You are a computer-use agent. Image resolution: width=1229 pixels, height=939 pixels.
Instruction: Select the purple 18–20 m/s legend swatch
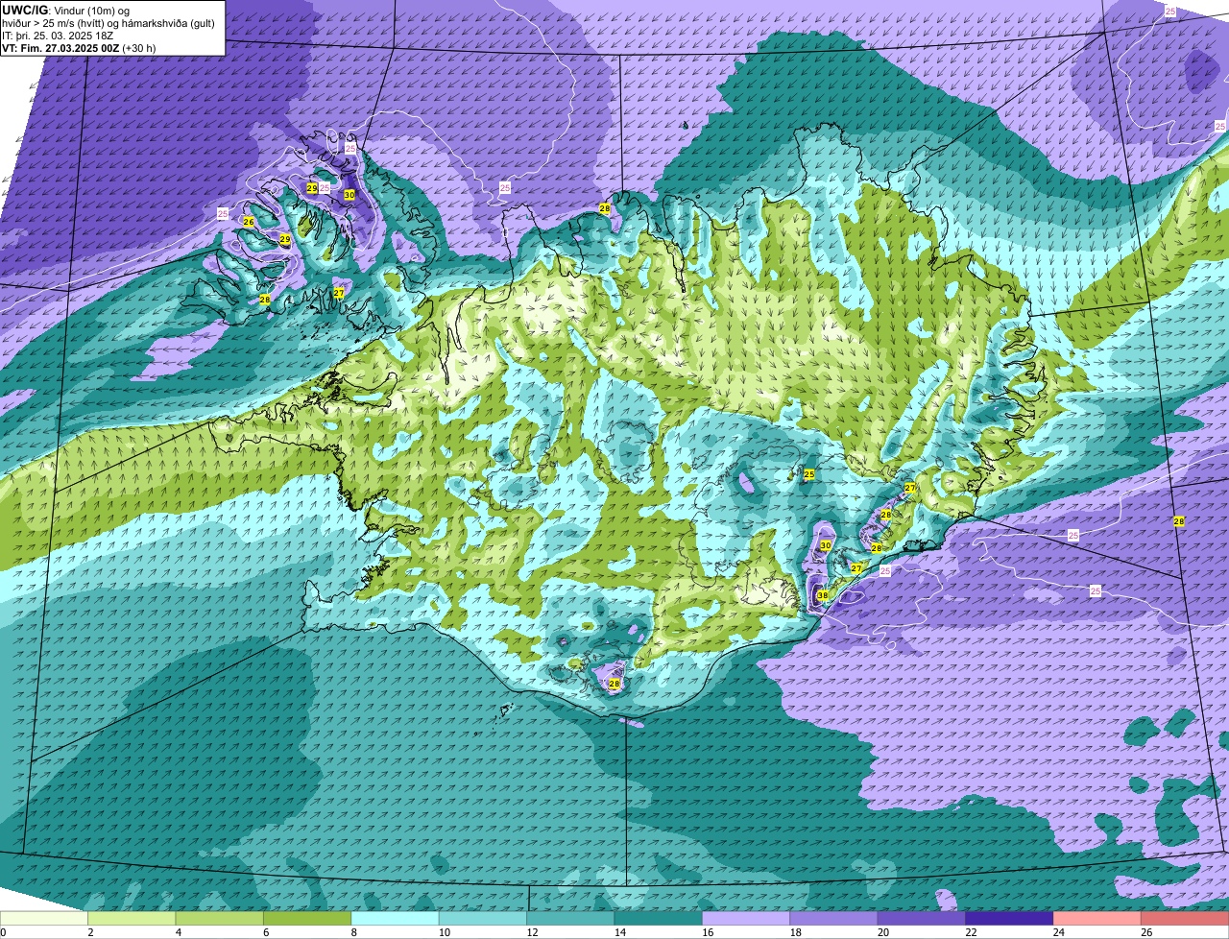click(x=834, y=918)
